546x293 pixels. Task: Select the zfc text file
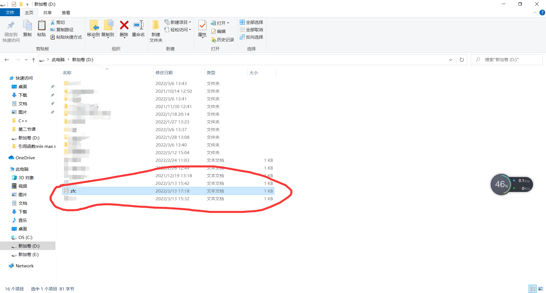[168, 191]
